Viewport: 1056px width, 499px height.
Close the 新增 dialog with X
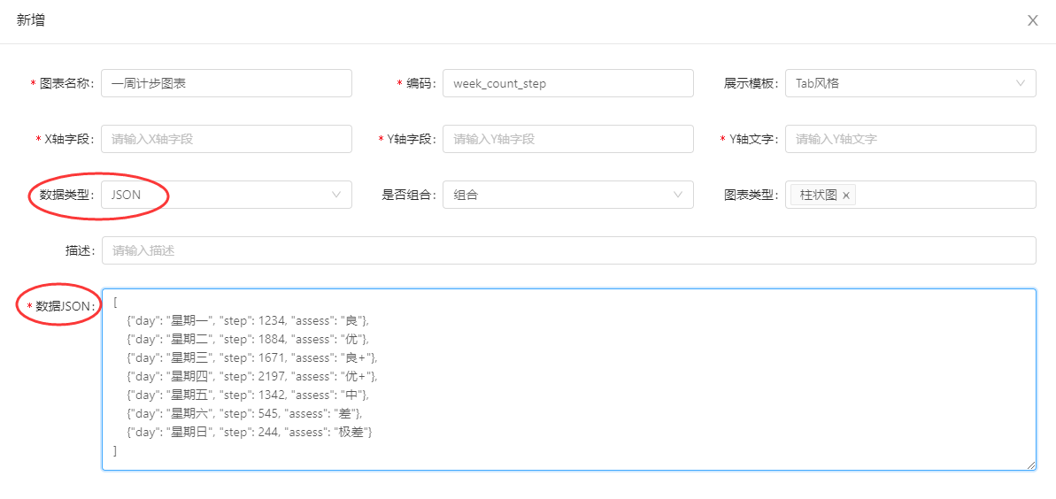point(1032,20)
